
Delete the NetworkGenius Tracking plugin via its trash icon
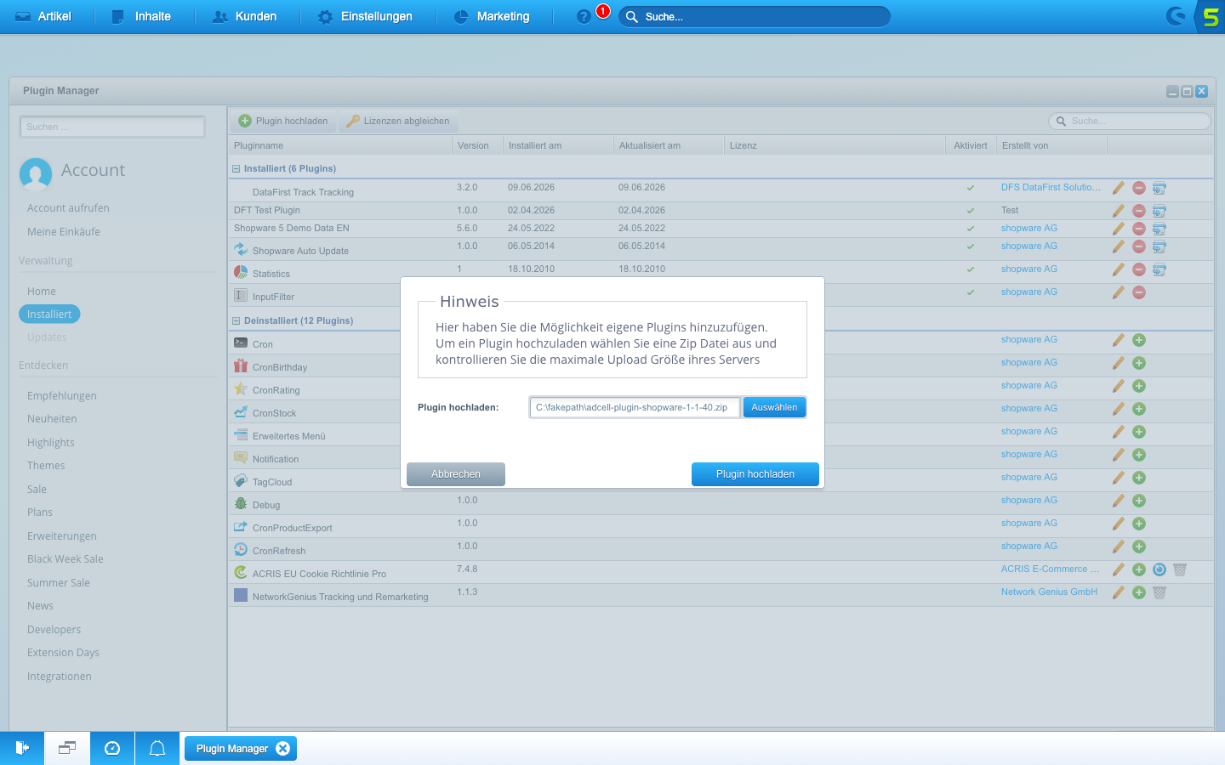1159,592
